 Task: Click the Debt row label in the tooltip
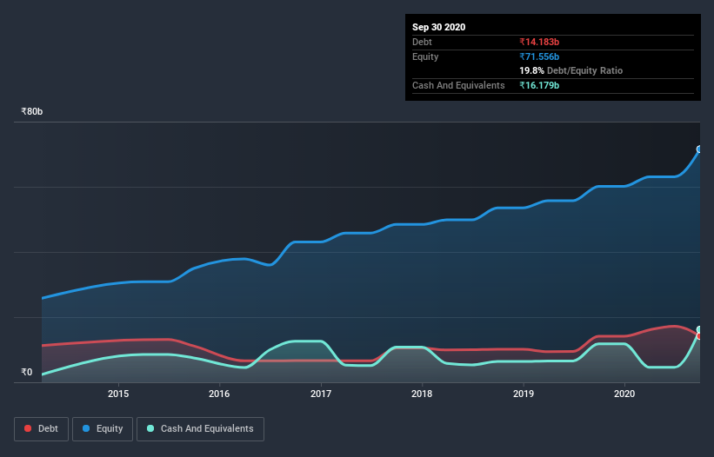tap(422, 42)
